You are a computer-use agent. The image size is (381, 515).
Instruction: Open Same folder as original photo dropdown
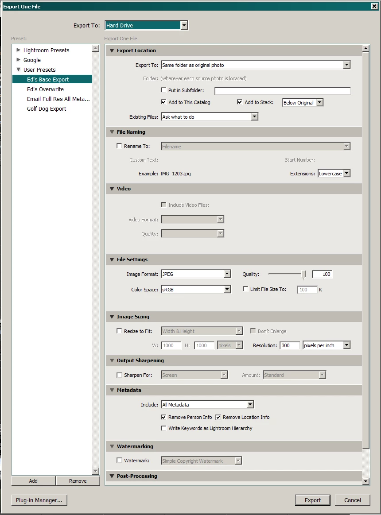[256, 65]
